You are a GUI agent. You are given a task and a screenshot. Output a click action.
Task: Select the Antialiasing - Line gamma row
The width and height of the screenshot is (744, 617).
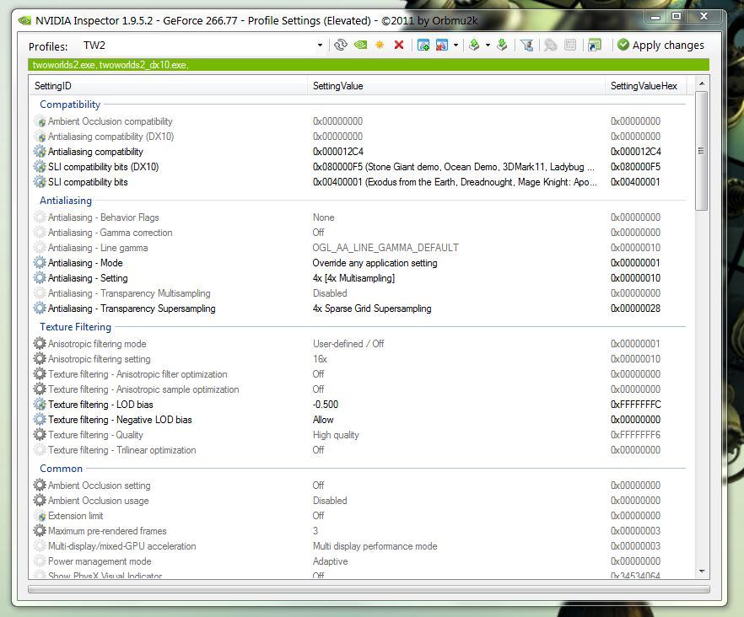pos(359,248)
